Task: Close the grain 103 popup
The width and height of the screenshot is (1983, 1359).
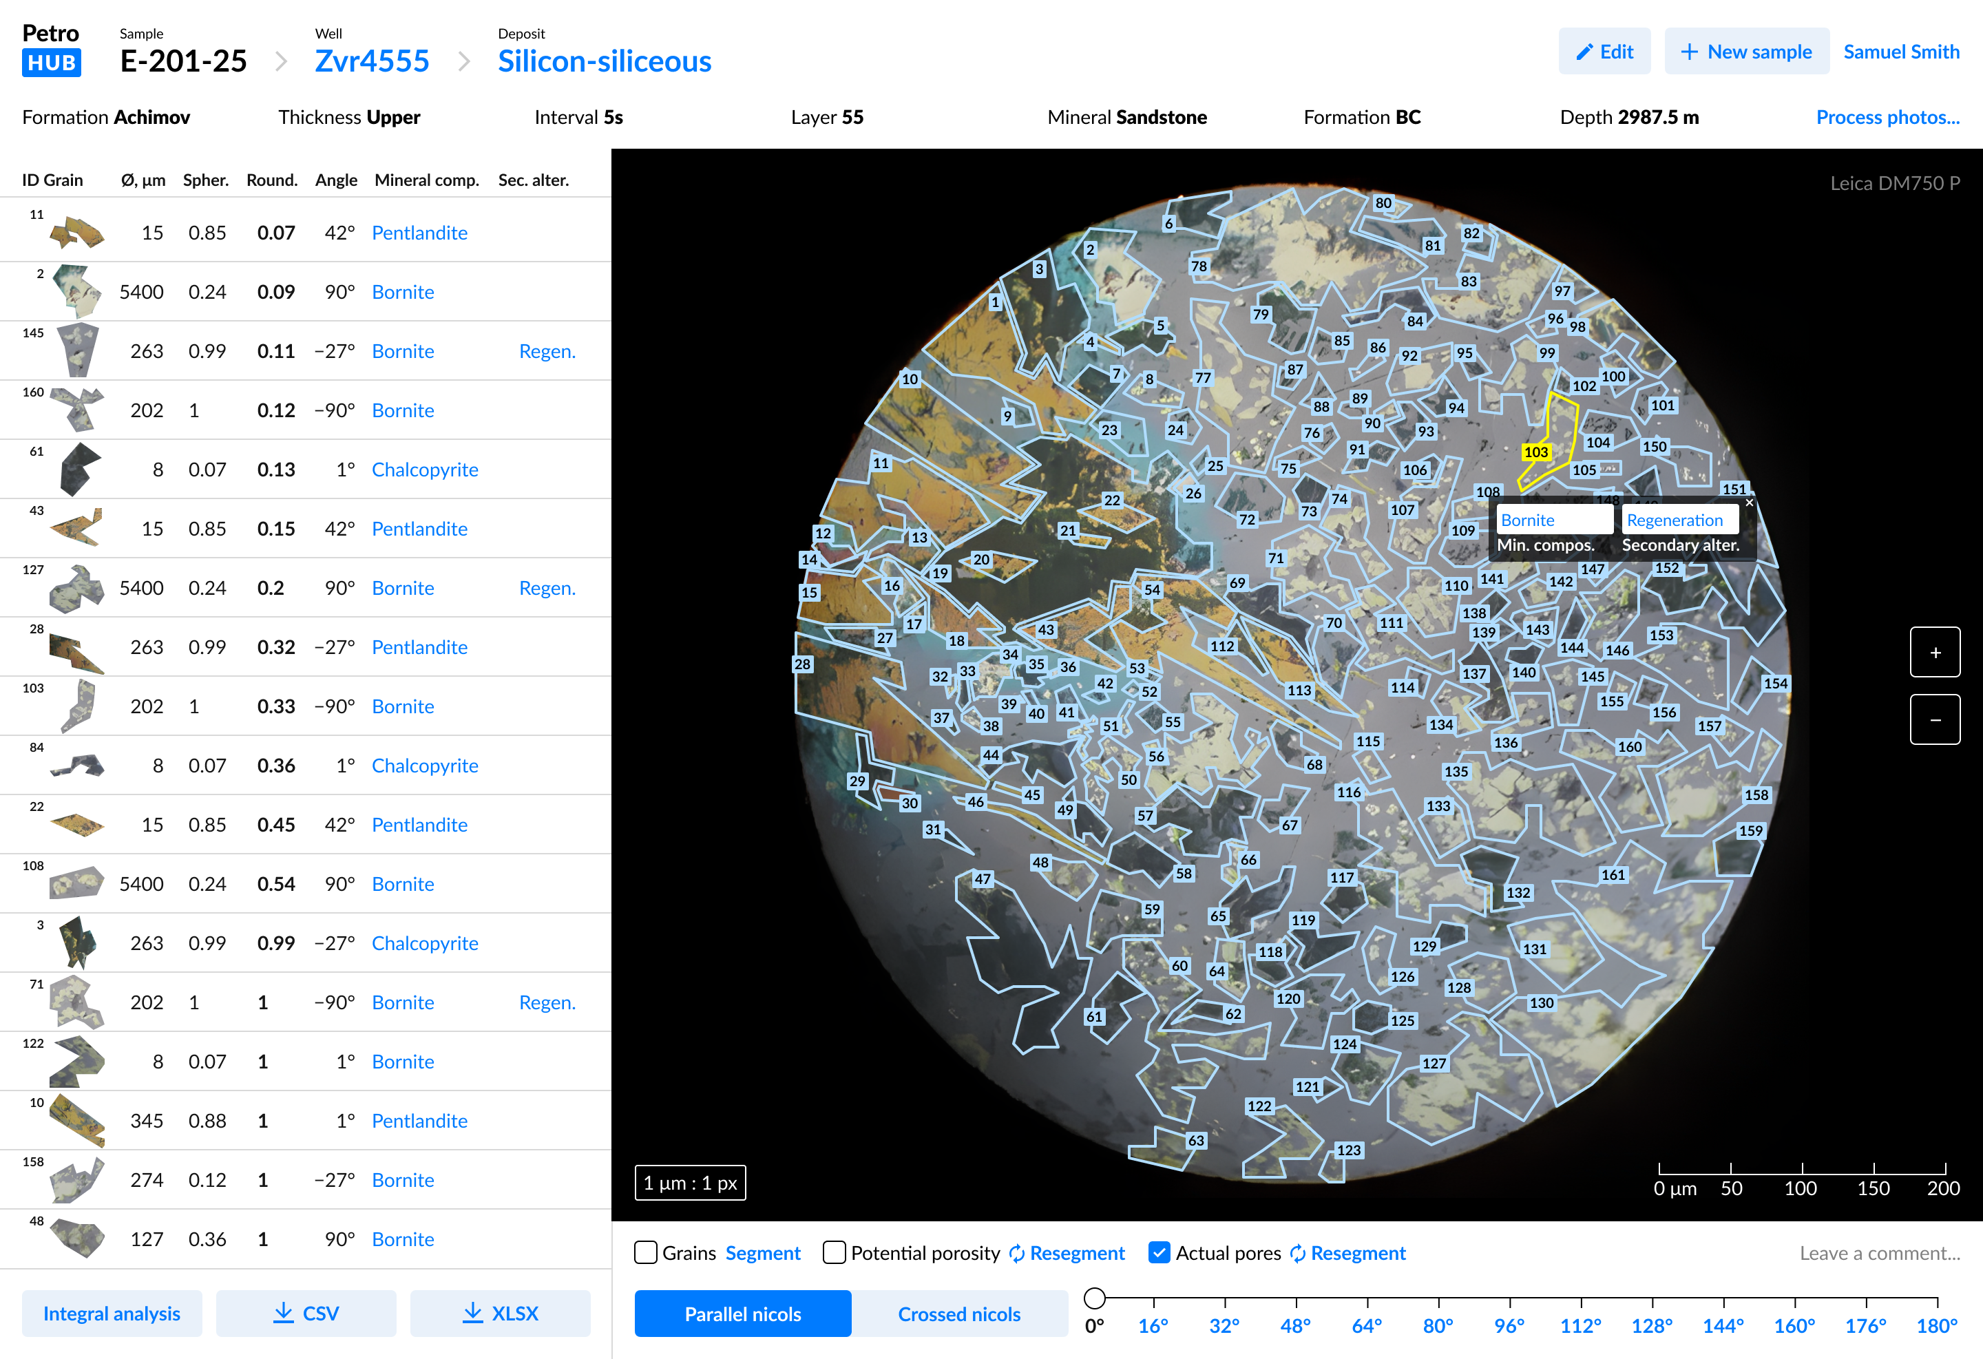Action: [x=1748, y=503]
